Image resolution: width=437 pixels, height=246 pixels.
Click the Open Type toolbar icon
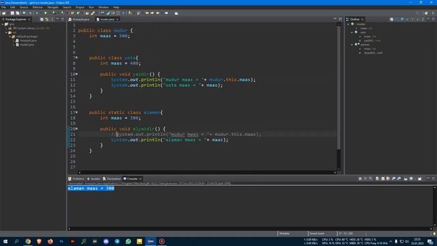tap(87, 13)
